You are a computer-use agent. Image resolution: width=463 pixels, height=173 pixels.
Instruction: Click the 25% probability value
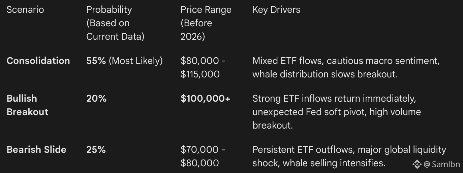click(96, 150)
